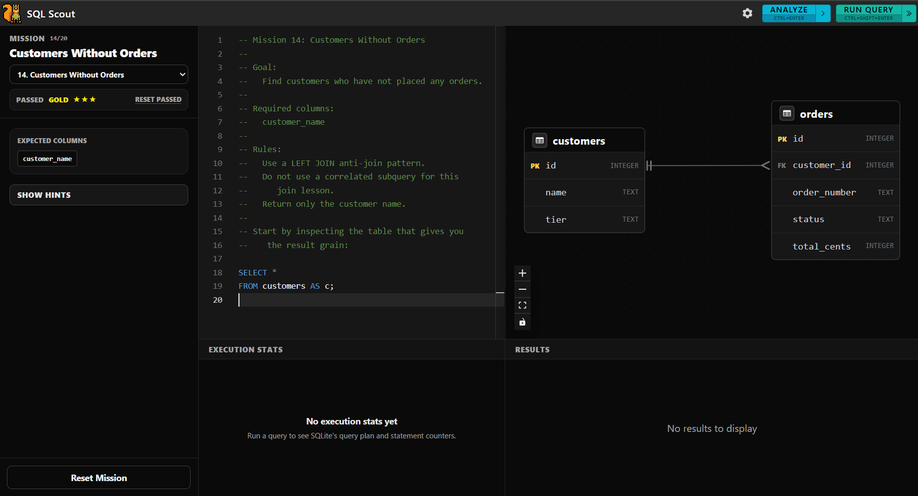This screenshot has height=496, width=918.
Task: Click line number 18 in gutter
Action: click(x=218, y=272)
